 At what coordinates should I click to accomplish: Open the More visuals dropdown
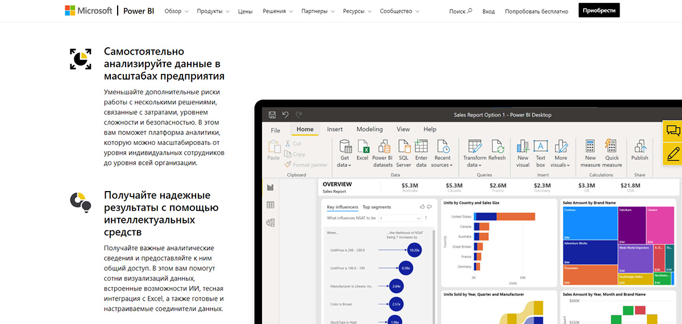coord(561,153)
